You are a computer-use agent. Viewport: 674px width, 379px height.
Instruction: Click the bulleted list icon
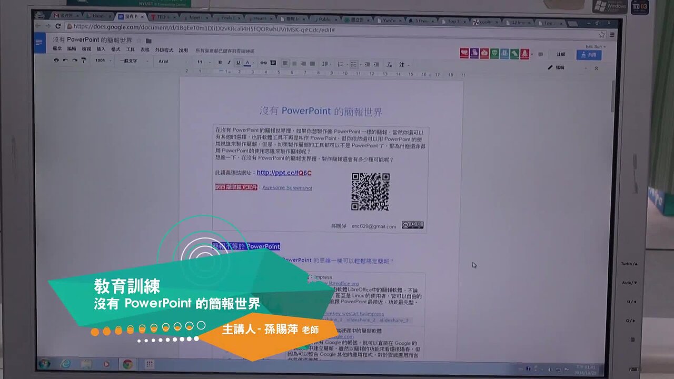click(354, 64)
